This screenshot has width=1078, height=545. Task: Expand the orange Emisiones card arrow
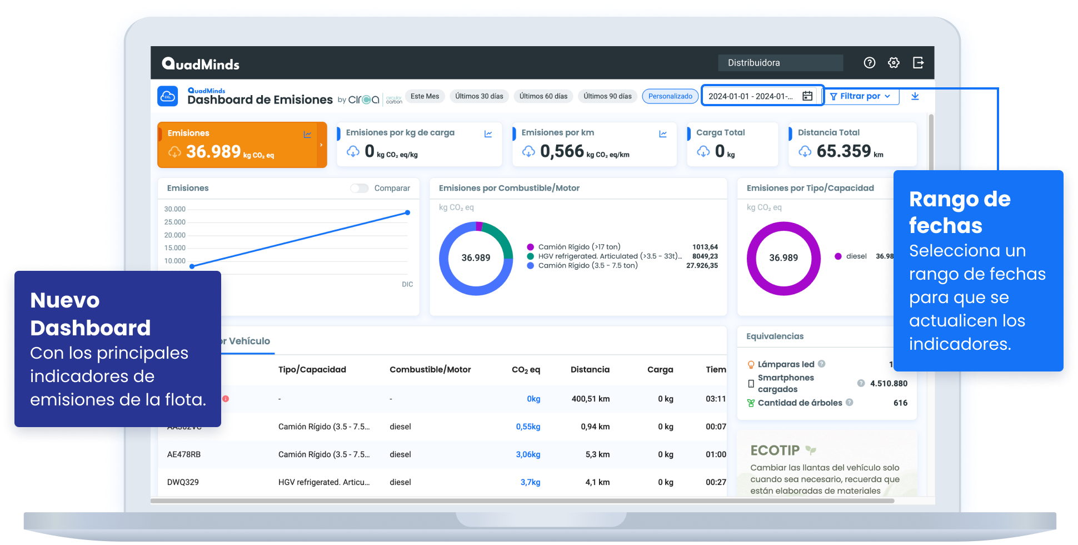(x=321, y=145)
